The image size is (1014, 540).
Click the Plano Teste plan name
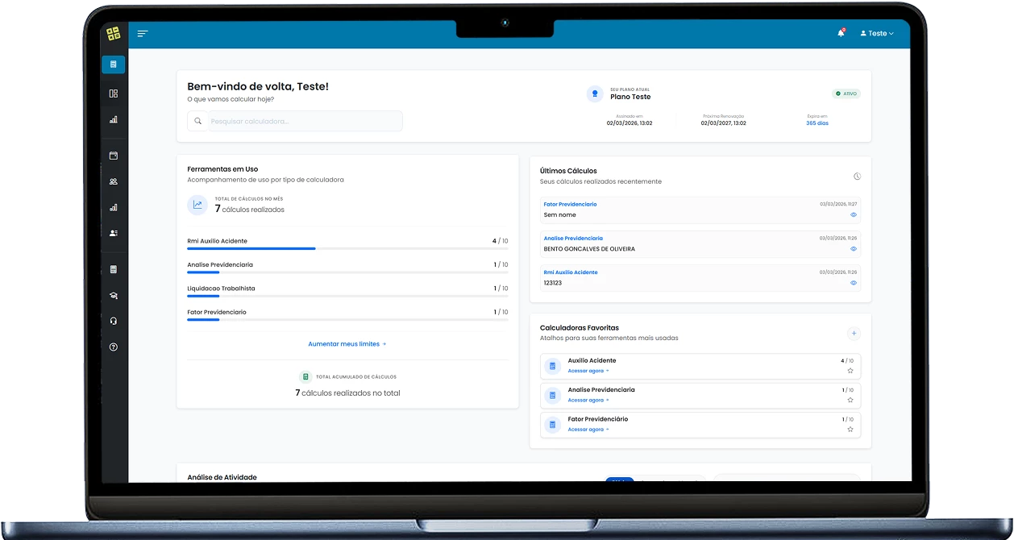(x=630, y=97)
